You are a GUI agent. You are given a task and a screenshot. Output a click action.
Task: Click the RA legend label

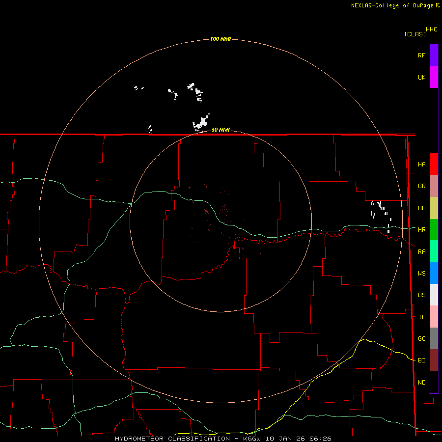click(421, 252)
